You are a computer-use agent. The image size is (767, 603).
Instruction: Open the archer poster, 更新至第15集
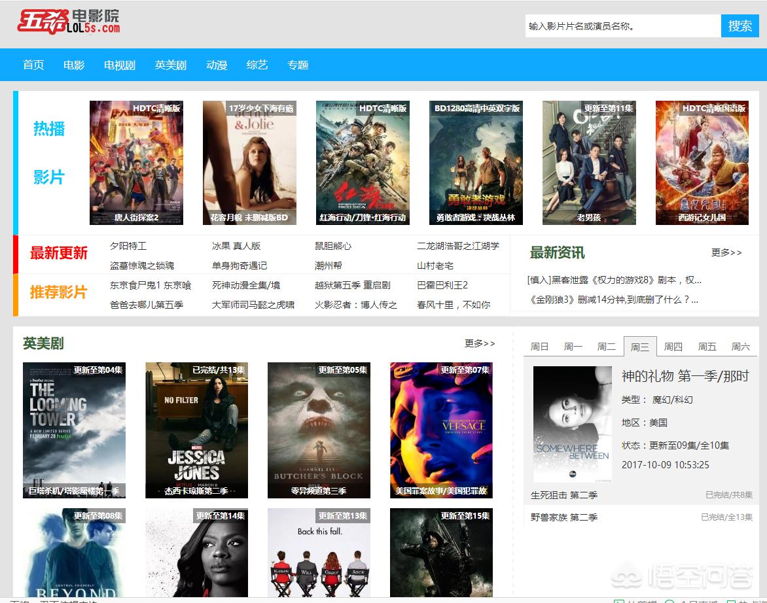click(x=441, y=552)
